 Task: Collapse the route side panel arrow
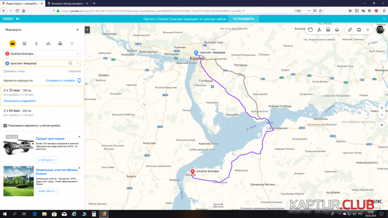click(87, 30)
